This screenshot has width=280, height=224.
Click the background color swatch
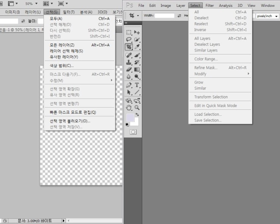tap(136, 124)
